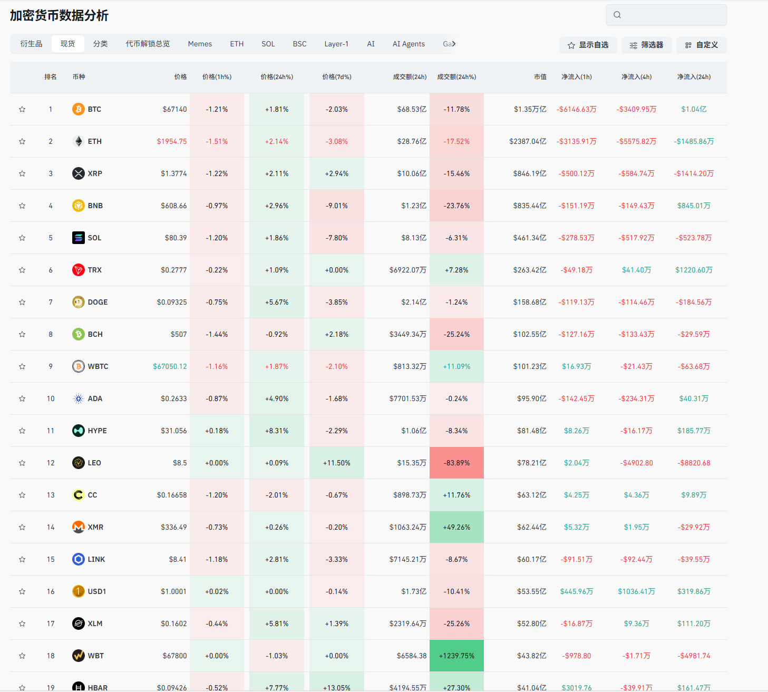Click the 显示自选 button
The image size is (768, 692).
coord(588,45)
